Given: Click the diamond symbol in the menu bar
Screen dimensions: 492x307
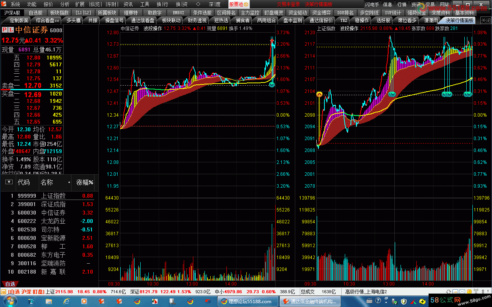Looking at the screenshot, I should 198,4.
